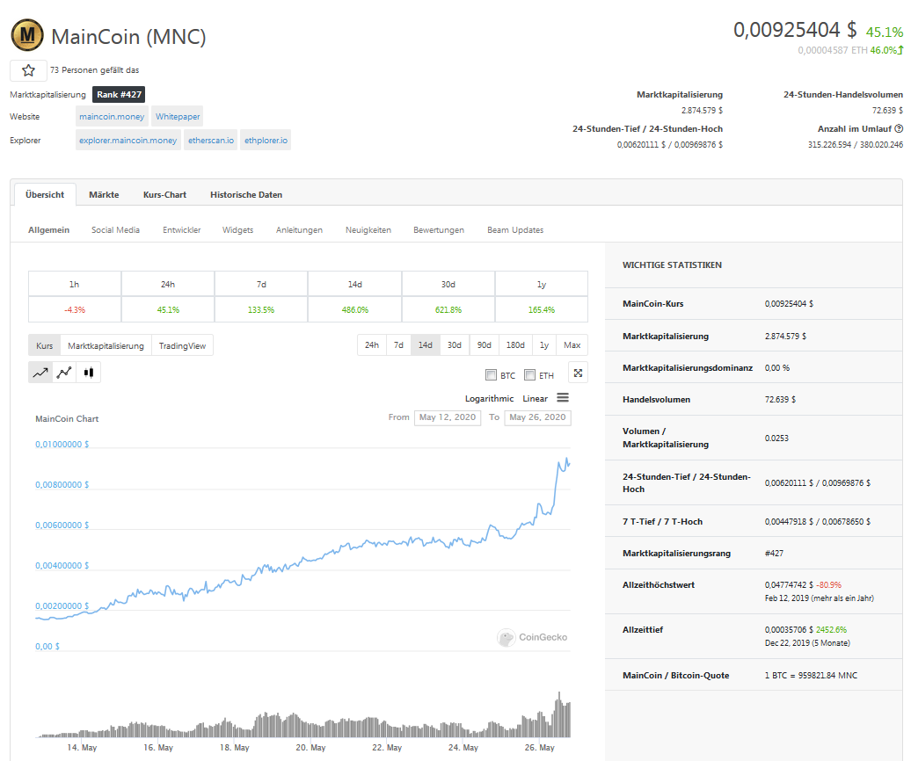Screen dimensions: 911x761
Task: Select the Allgemein sub-tab
Action: point(49,230)
